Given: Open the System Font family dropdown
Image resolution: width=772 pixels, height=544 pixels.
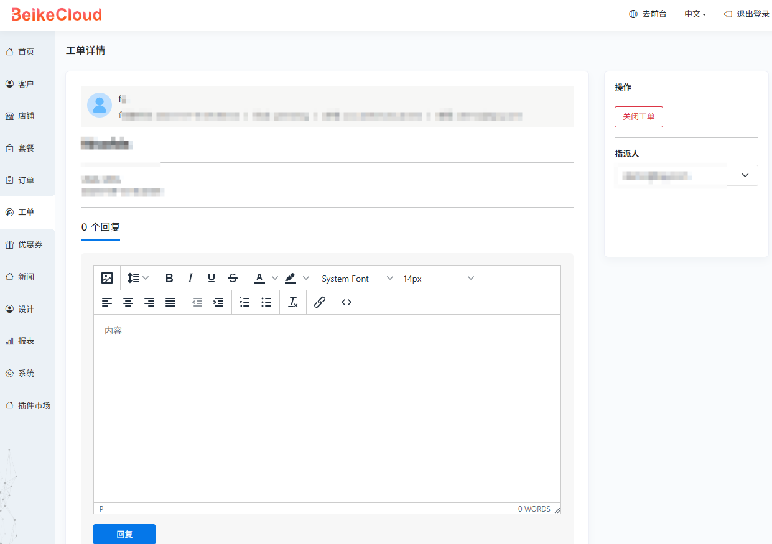Looking at the screenshot, I should [x=357, y=279].
